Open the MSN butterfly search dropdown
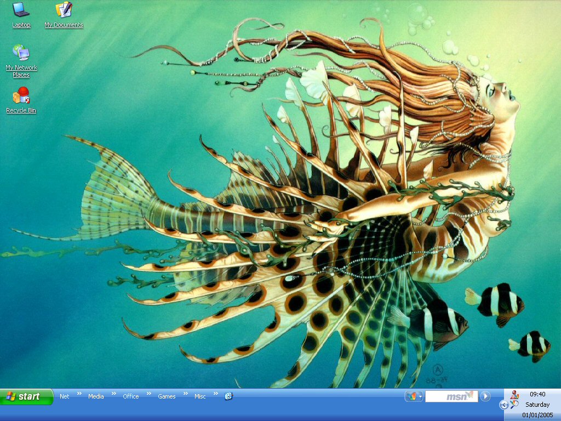 click(414, 396)
